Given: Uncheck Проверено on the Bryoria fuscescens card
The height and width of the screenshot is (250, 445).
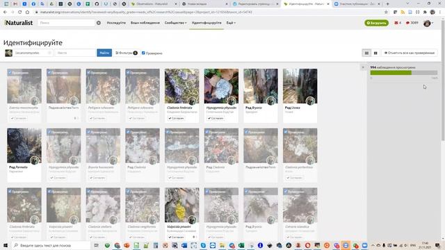Looking at the screenshot, I should (x=89, y=132).
